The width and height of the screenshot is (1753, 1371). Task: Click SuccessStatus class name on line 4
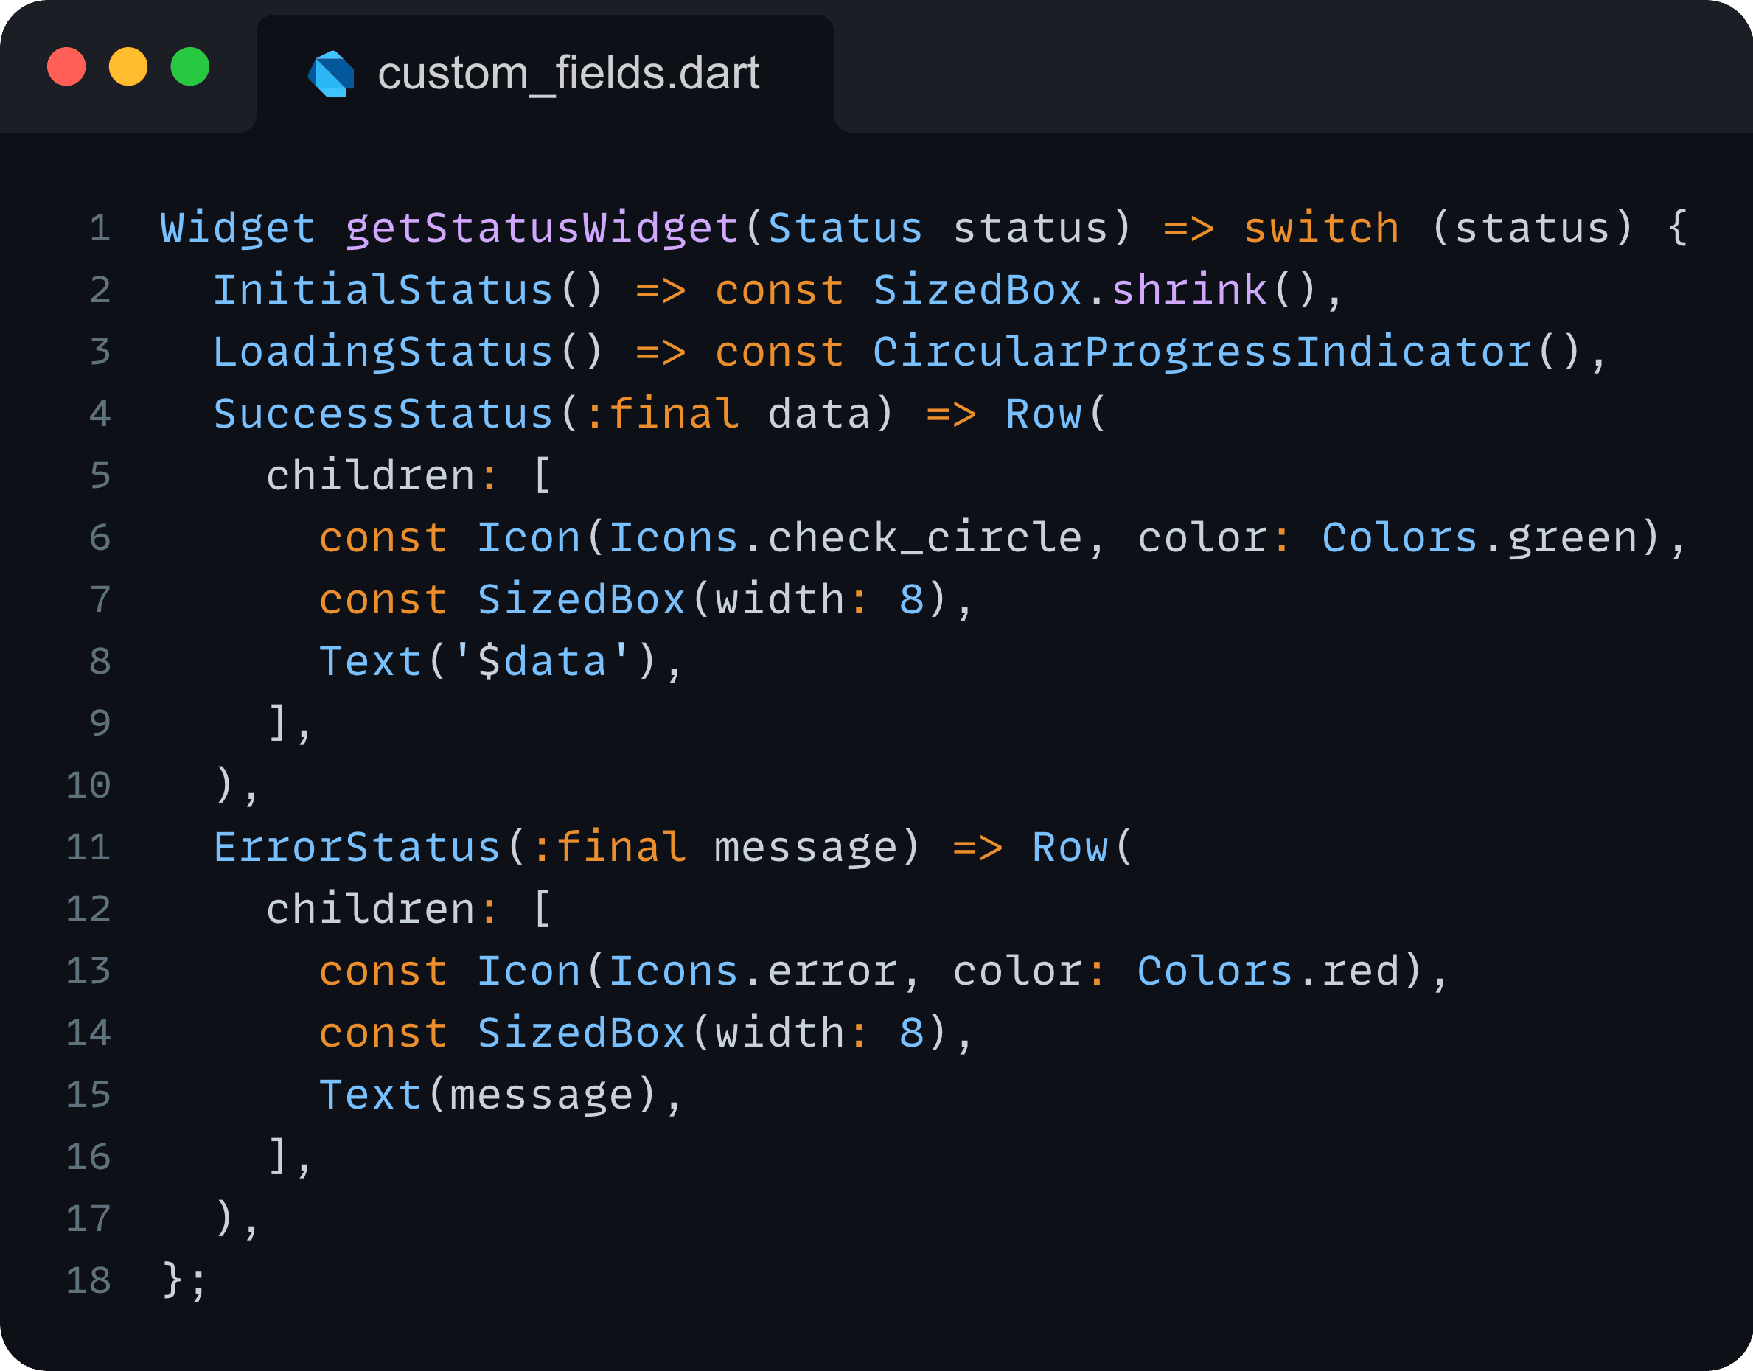click(383, 414)
